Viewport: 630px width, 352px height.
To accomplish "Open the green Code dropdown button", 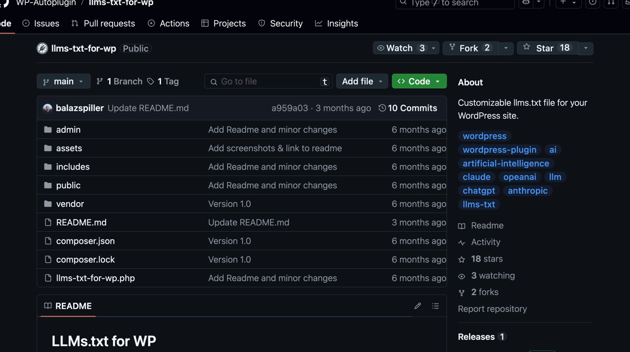I will point(419,82).
